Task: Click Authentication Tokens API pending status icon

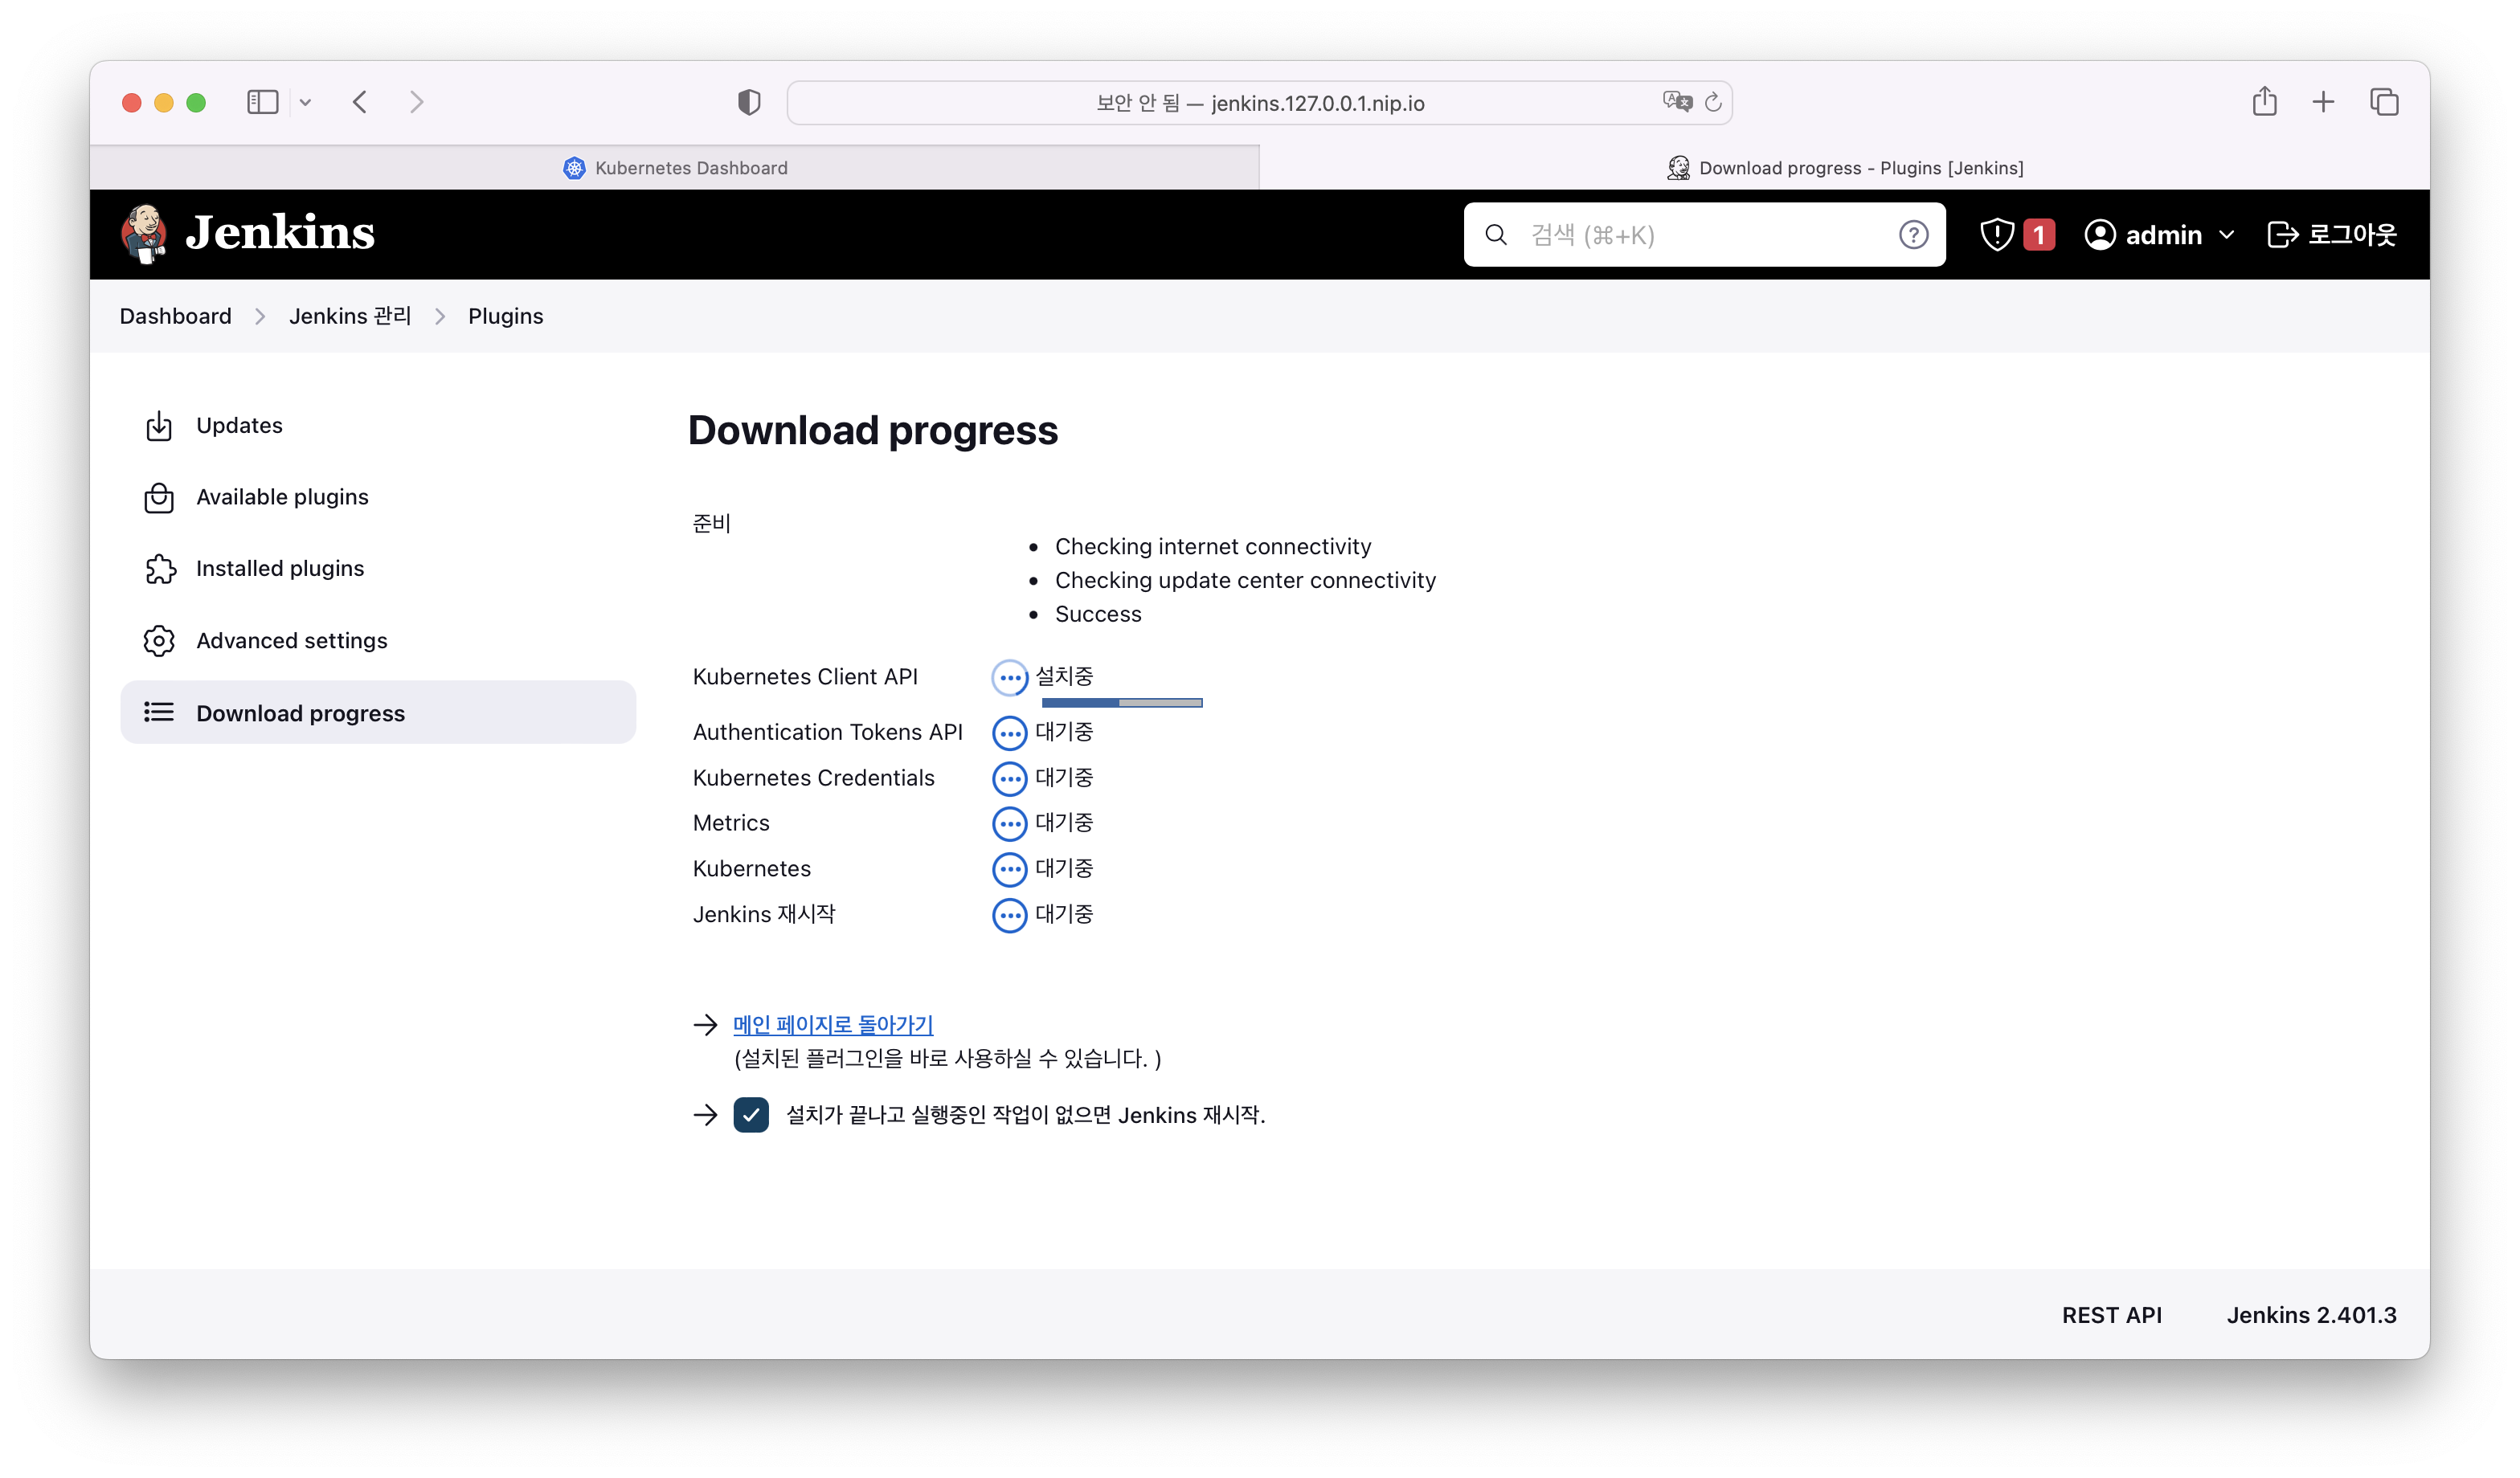Action: click(1010, 733)
